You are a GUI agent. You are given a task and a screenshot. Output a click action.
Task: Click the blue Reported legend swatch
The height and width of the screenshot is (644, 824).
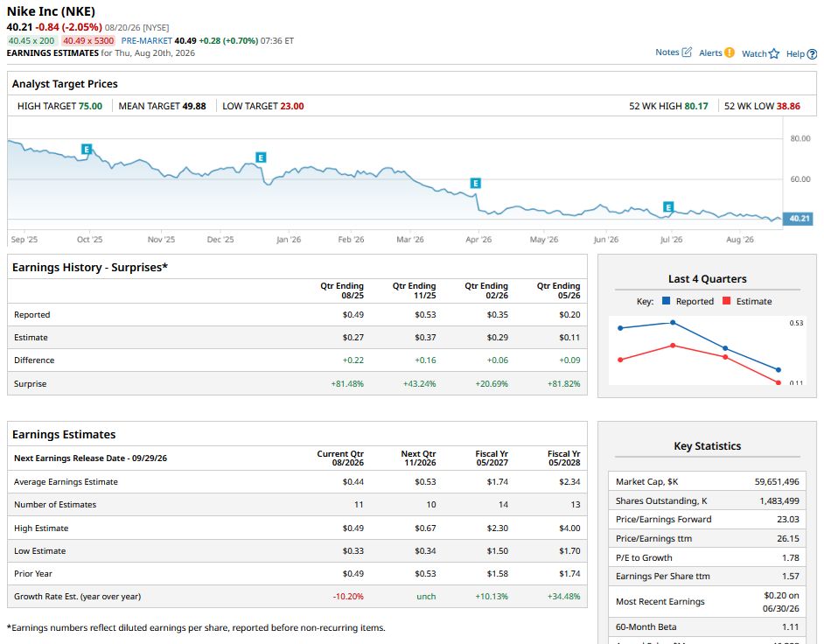[x=667, y=301]
